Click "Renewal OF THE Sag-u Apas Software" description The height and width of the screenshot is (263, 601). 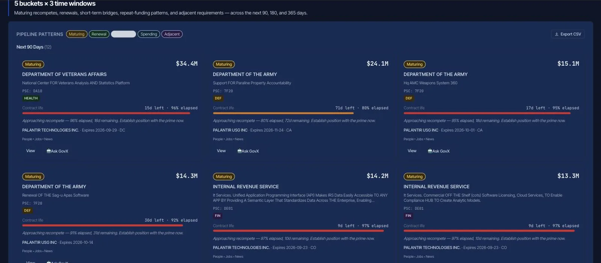tap(56, 195)
